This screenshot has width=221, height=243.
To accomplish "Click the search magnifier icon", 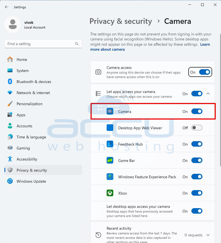I will (x=77, y=44).
